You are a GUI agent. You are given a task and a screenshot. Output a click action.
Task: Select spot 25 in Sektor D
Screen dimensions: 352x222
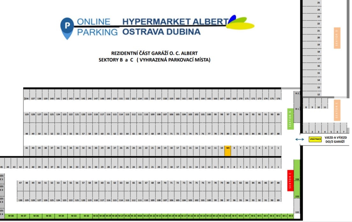[312, 3]
